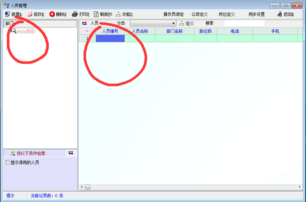This screenshot has width=306, height=202.
Task: Click the 搜索 search input field
Action: (244, 23)
